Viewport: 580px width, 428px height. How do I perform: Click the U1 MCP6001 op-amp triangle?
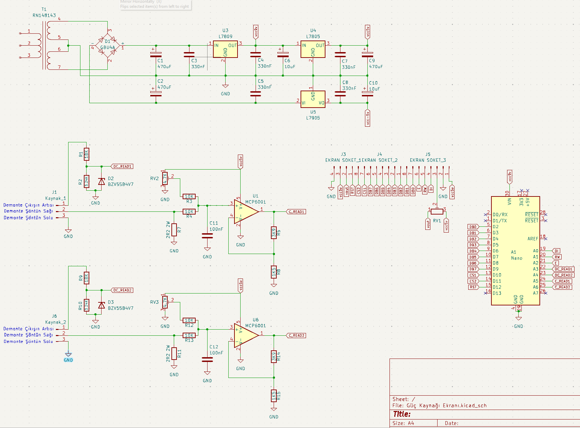coord(246,211)
